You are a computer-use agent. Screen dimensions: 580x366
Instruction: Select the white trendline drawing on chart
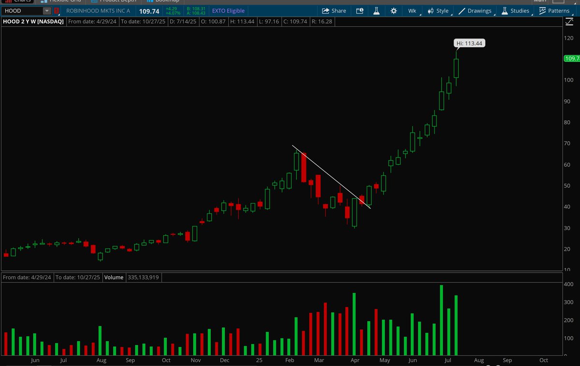pos(332,177)
